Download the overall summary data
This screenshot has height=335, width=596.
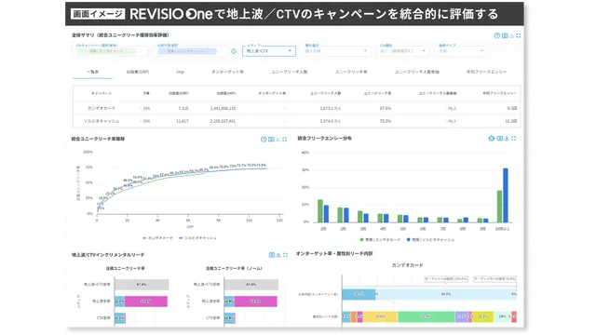point(511,35)
